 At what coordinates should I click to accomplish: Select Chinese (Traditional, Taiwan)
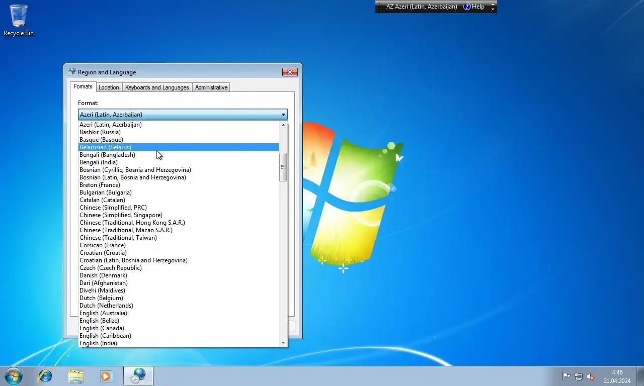coord(179,238)
